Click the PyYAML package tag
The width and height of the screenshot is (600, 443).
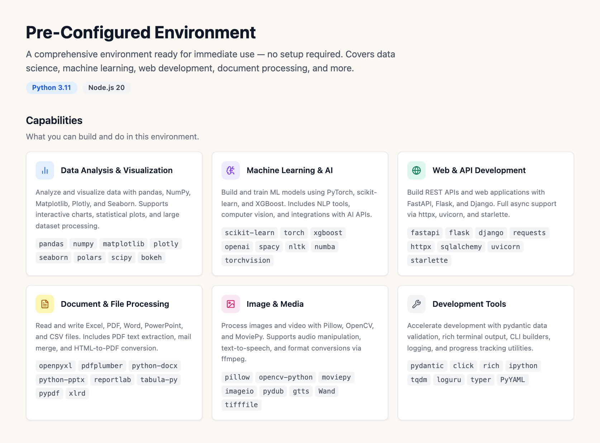coord(513,380)
